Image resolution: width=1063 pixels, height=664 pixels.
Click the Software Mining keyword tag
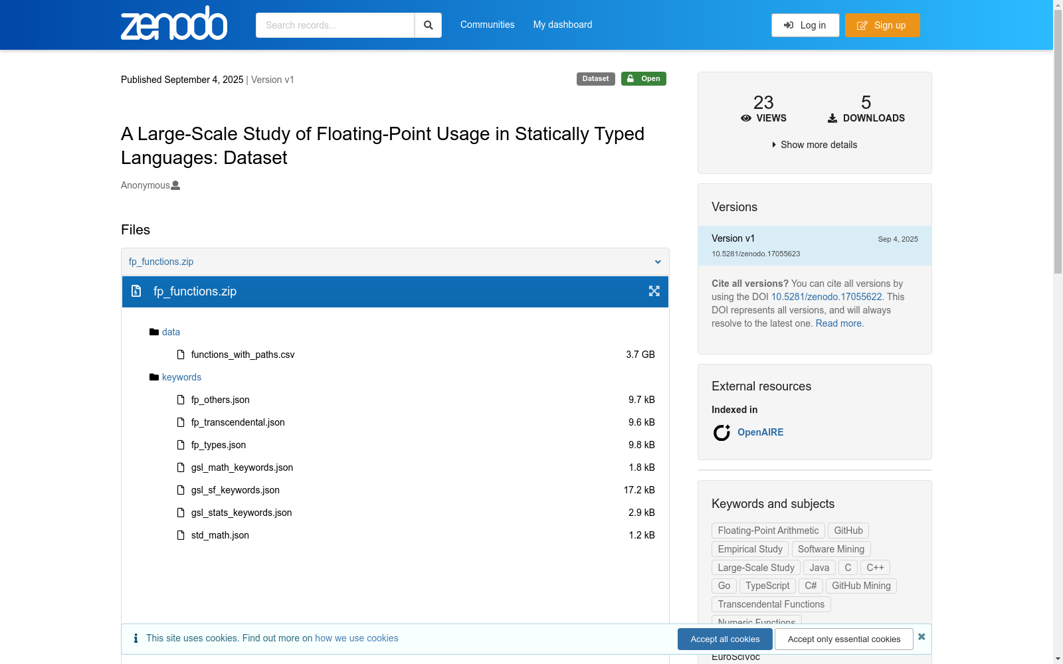click(x=831, y=549)
